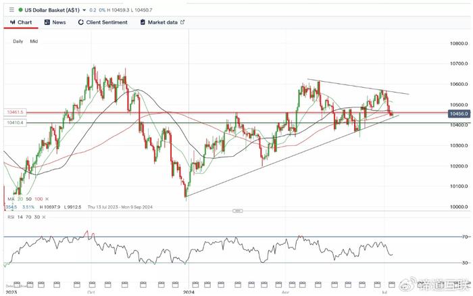The height and width of the screenshot is (296, 473).
Task: Click the Market data clipboard icon
Action: pos(143,22)
